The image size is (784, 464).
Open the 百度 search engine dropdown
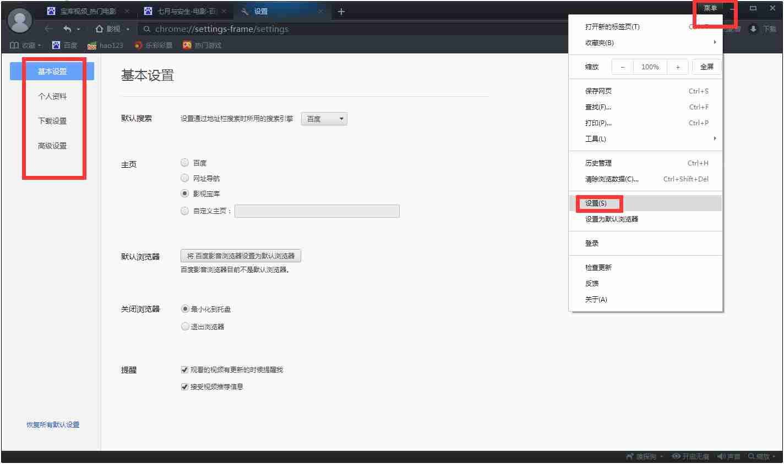pyautogui.click(x=324, y=119)
